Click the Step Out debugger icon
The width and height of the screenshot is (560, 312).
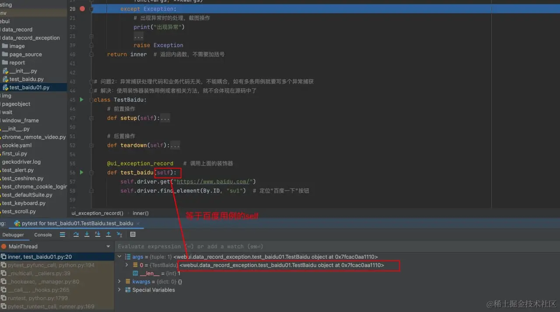point(108,235)
